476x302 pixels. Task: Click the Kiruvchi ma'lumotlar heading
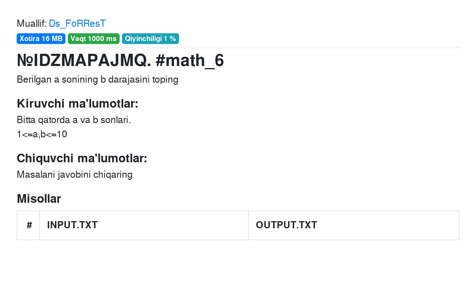coord(78,104)
